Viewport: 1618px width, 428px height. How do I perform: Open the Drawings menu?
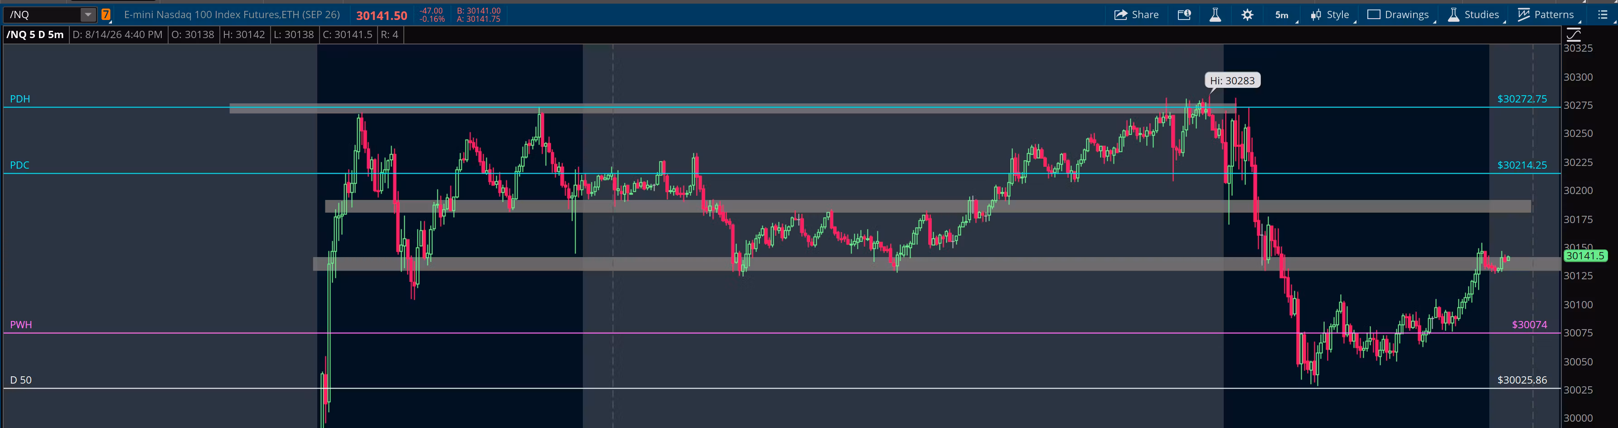tap(1398, 15)
